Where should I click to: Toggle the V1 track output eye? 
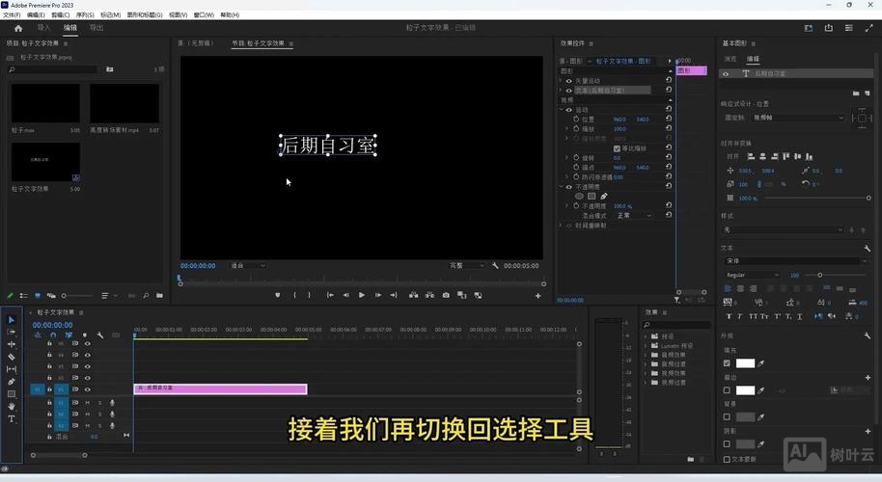click(87, 389)
